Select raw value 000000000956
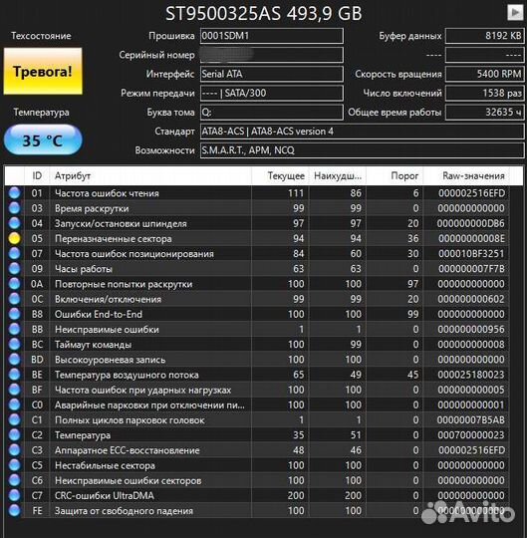 [x=471, y=329]
